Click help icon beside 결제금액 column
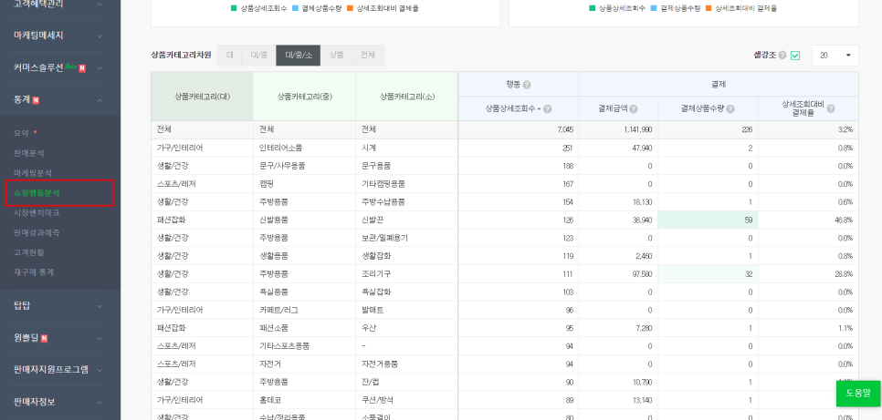The width and height of the screenshot is (882, 420). [634, 109]
